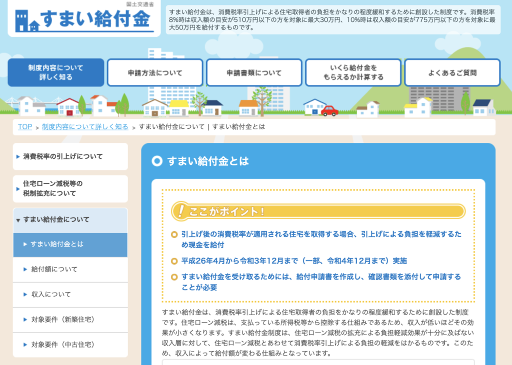
Task: Open いくら給付金をもらえるか計算する tab
Action: coord(353,72)
